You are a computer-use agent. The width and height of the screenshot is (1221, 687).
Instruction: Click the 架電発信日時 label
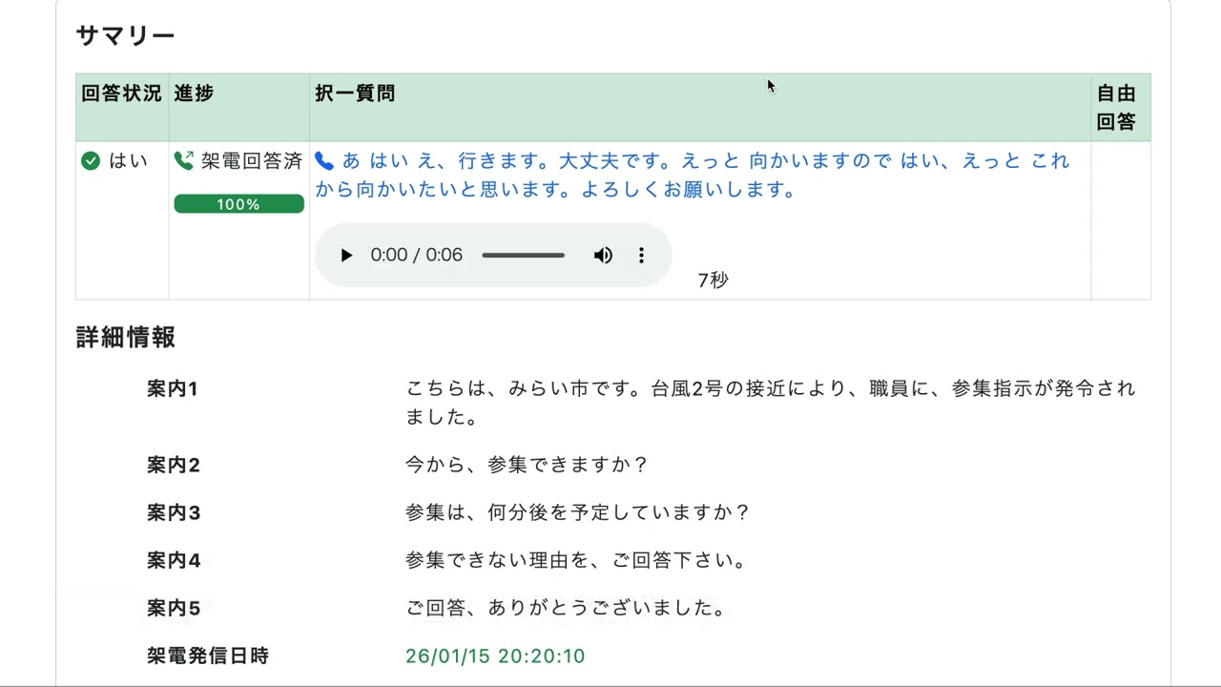[208, 656]
